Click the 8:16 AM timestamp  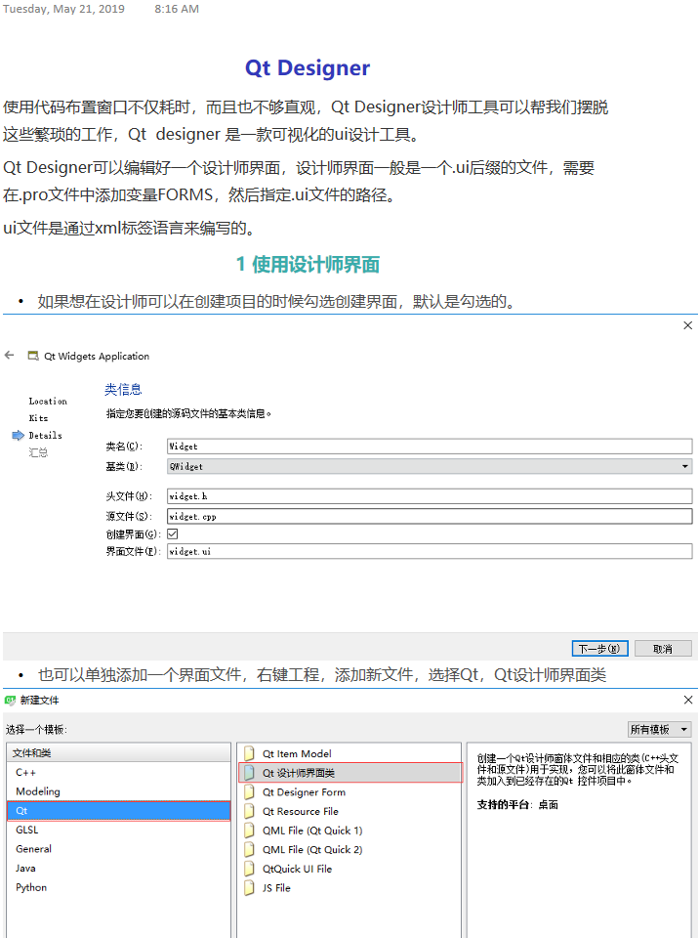[177, 9]
